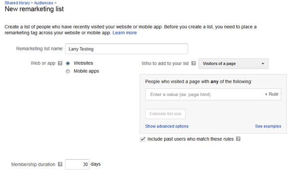Click help icon next to Web or app
Screen dimensions: 289x182
coord(60,63)
